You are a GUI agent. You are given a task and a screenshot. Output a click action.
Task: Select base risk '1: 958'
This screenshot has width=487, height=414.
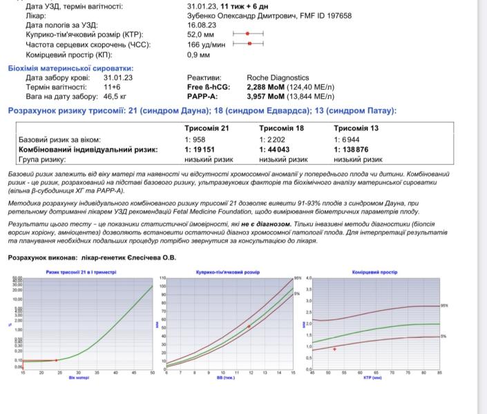click(x=195, y=139)
